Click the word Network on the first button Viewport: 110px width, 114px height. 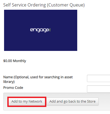35,102
